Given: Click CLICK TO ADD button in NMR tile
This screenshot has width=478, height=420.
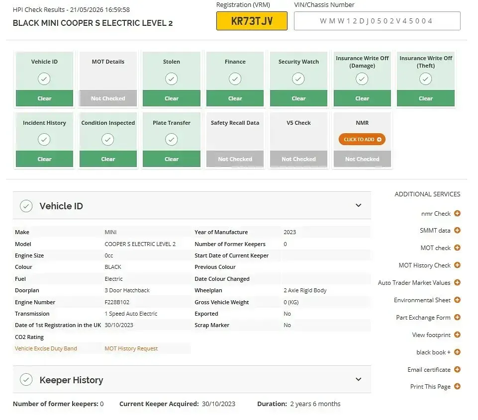Looking at the screenshot, I should pyautogui.click(x=362, y=140).
